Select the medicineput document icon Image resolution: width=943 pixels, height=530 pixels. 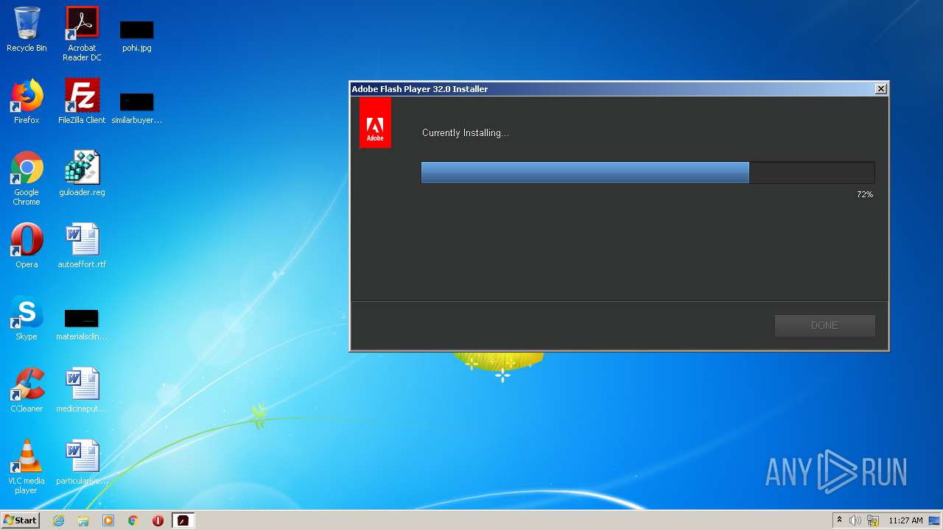coord(82,390)
